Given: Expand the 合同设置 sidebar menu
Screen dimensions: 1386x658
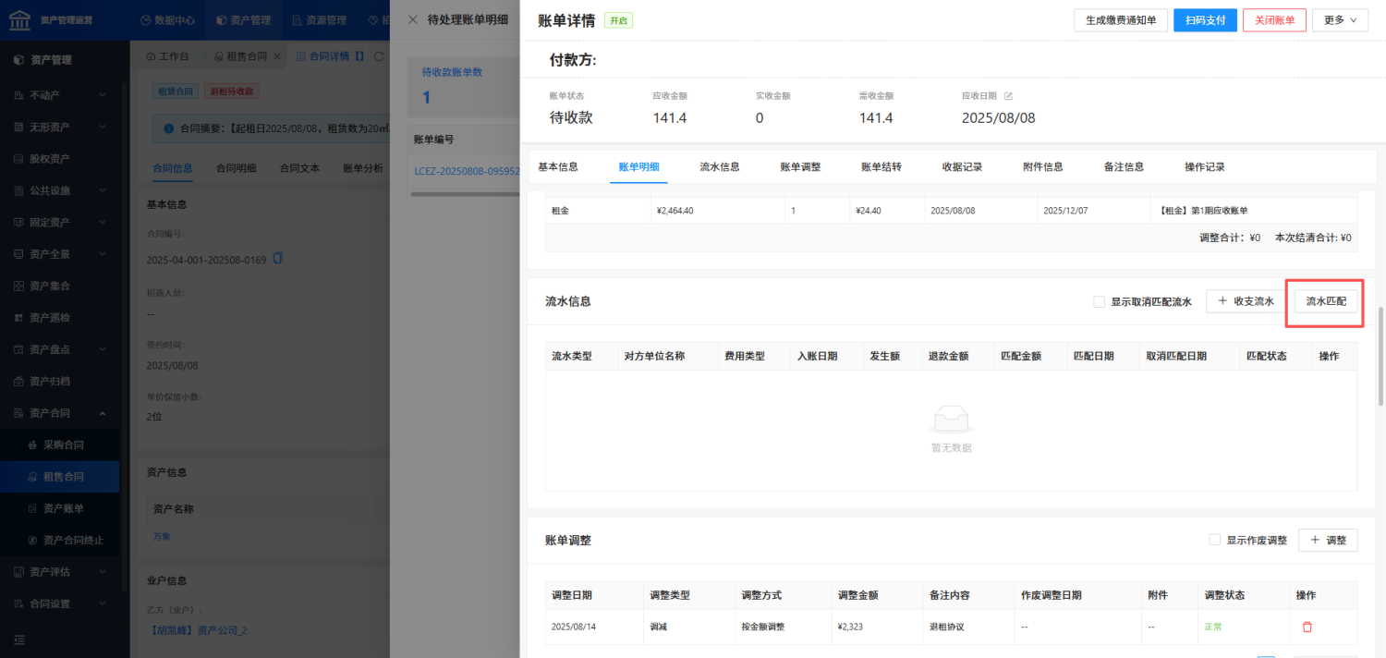Looking at the screenshot, I should pyautogui.click(x=103, y=603).
